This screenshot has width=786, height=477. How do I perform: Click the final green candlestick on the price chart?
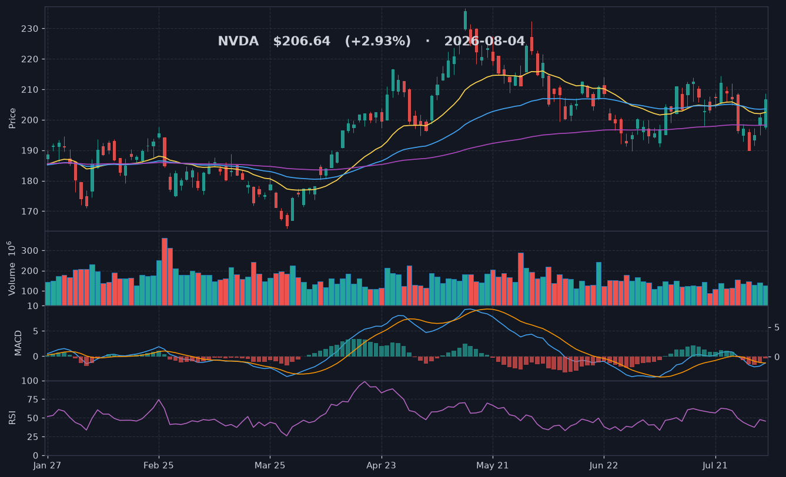tap(765, 113)
